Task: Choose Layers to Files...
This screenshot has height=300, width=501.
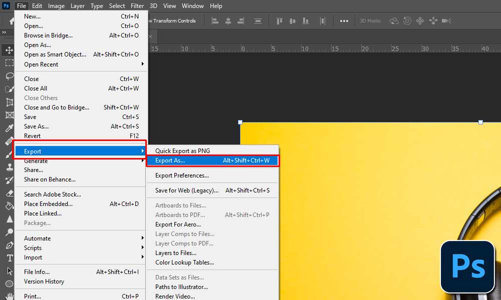Action: point(212,253)
